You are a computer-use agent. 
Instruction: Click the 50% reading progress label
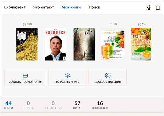pos(30,24)
